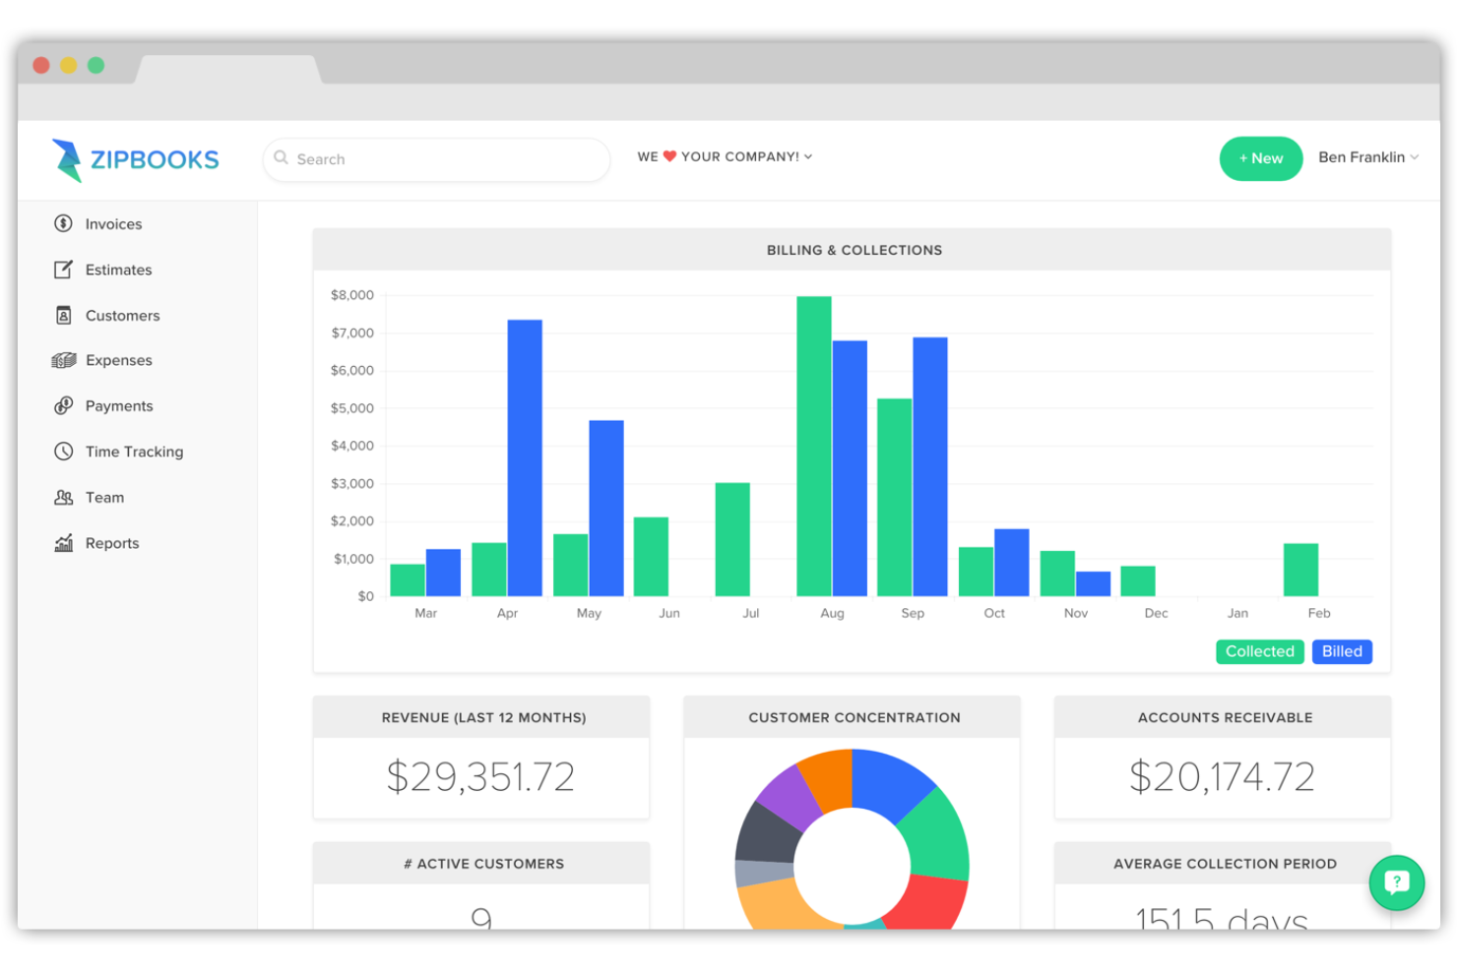
Task: Open Reports via its chart icon
Action: (x=62, y=542)
